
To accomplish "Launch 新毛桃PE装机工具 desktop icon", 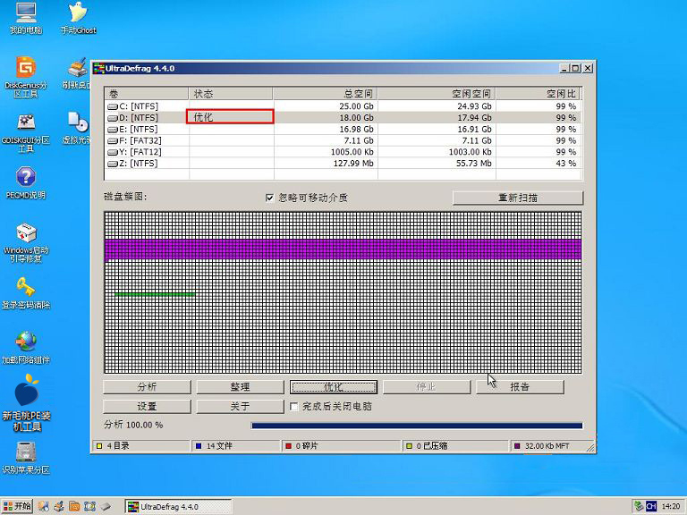I will click(25, 403).
